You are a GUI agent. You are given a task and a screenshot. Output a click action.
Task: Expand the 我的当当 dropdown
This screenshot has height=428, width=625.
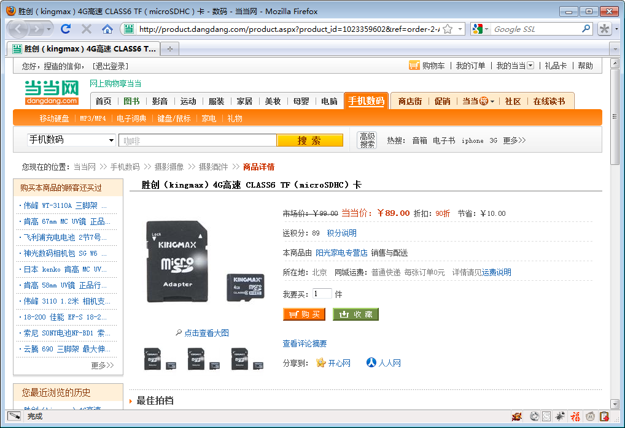coord(530,66)
